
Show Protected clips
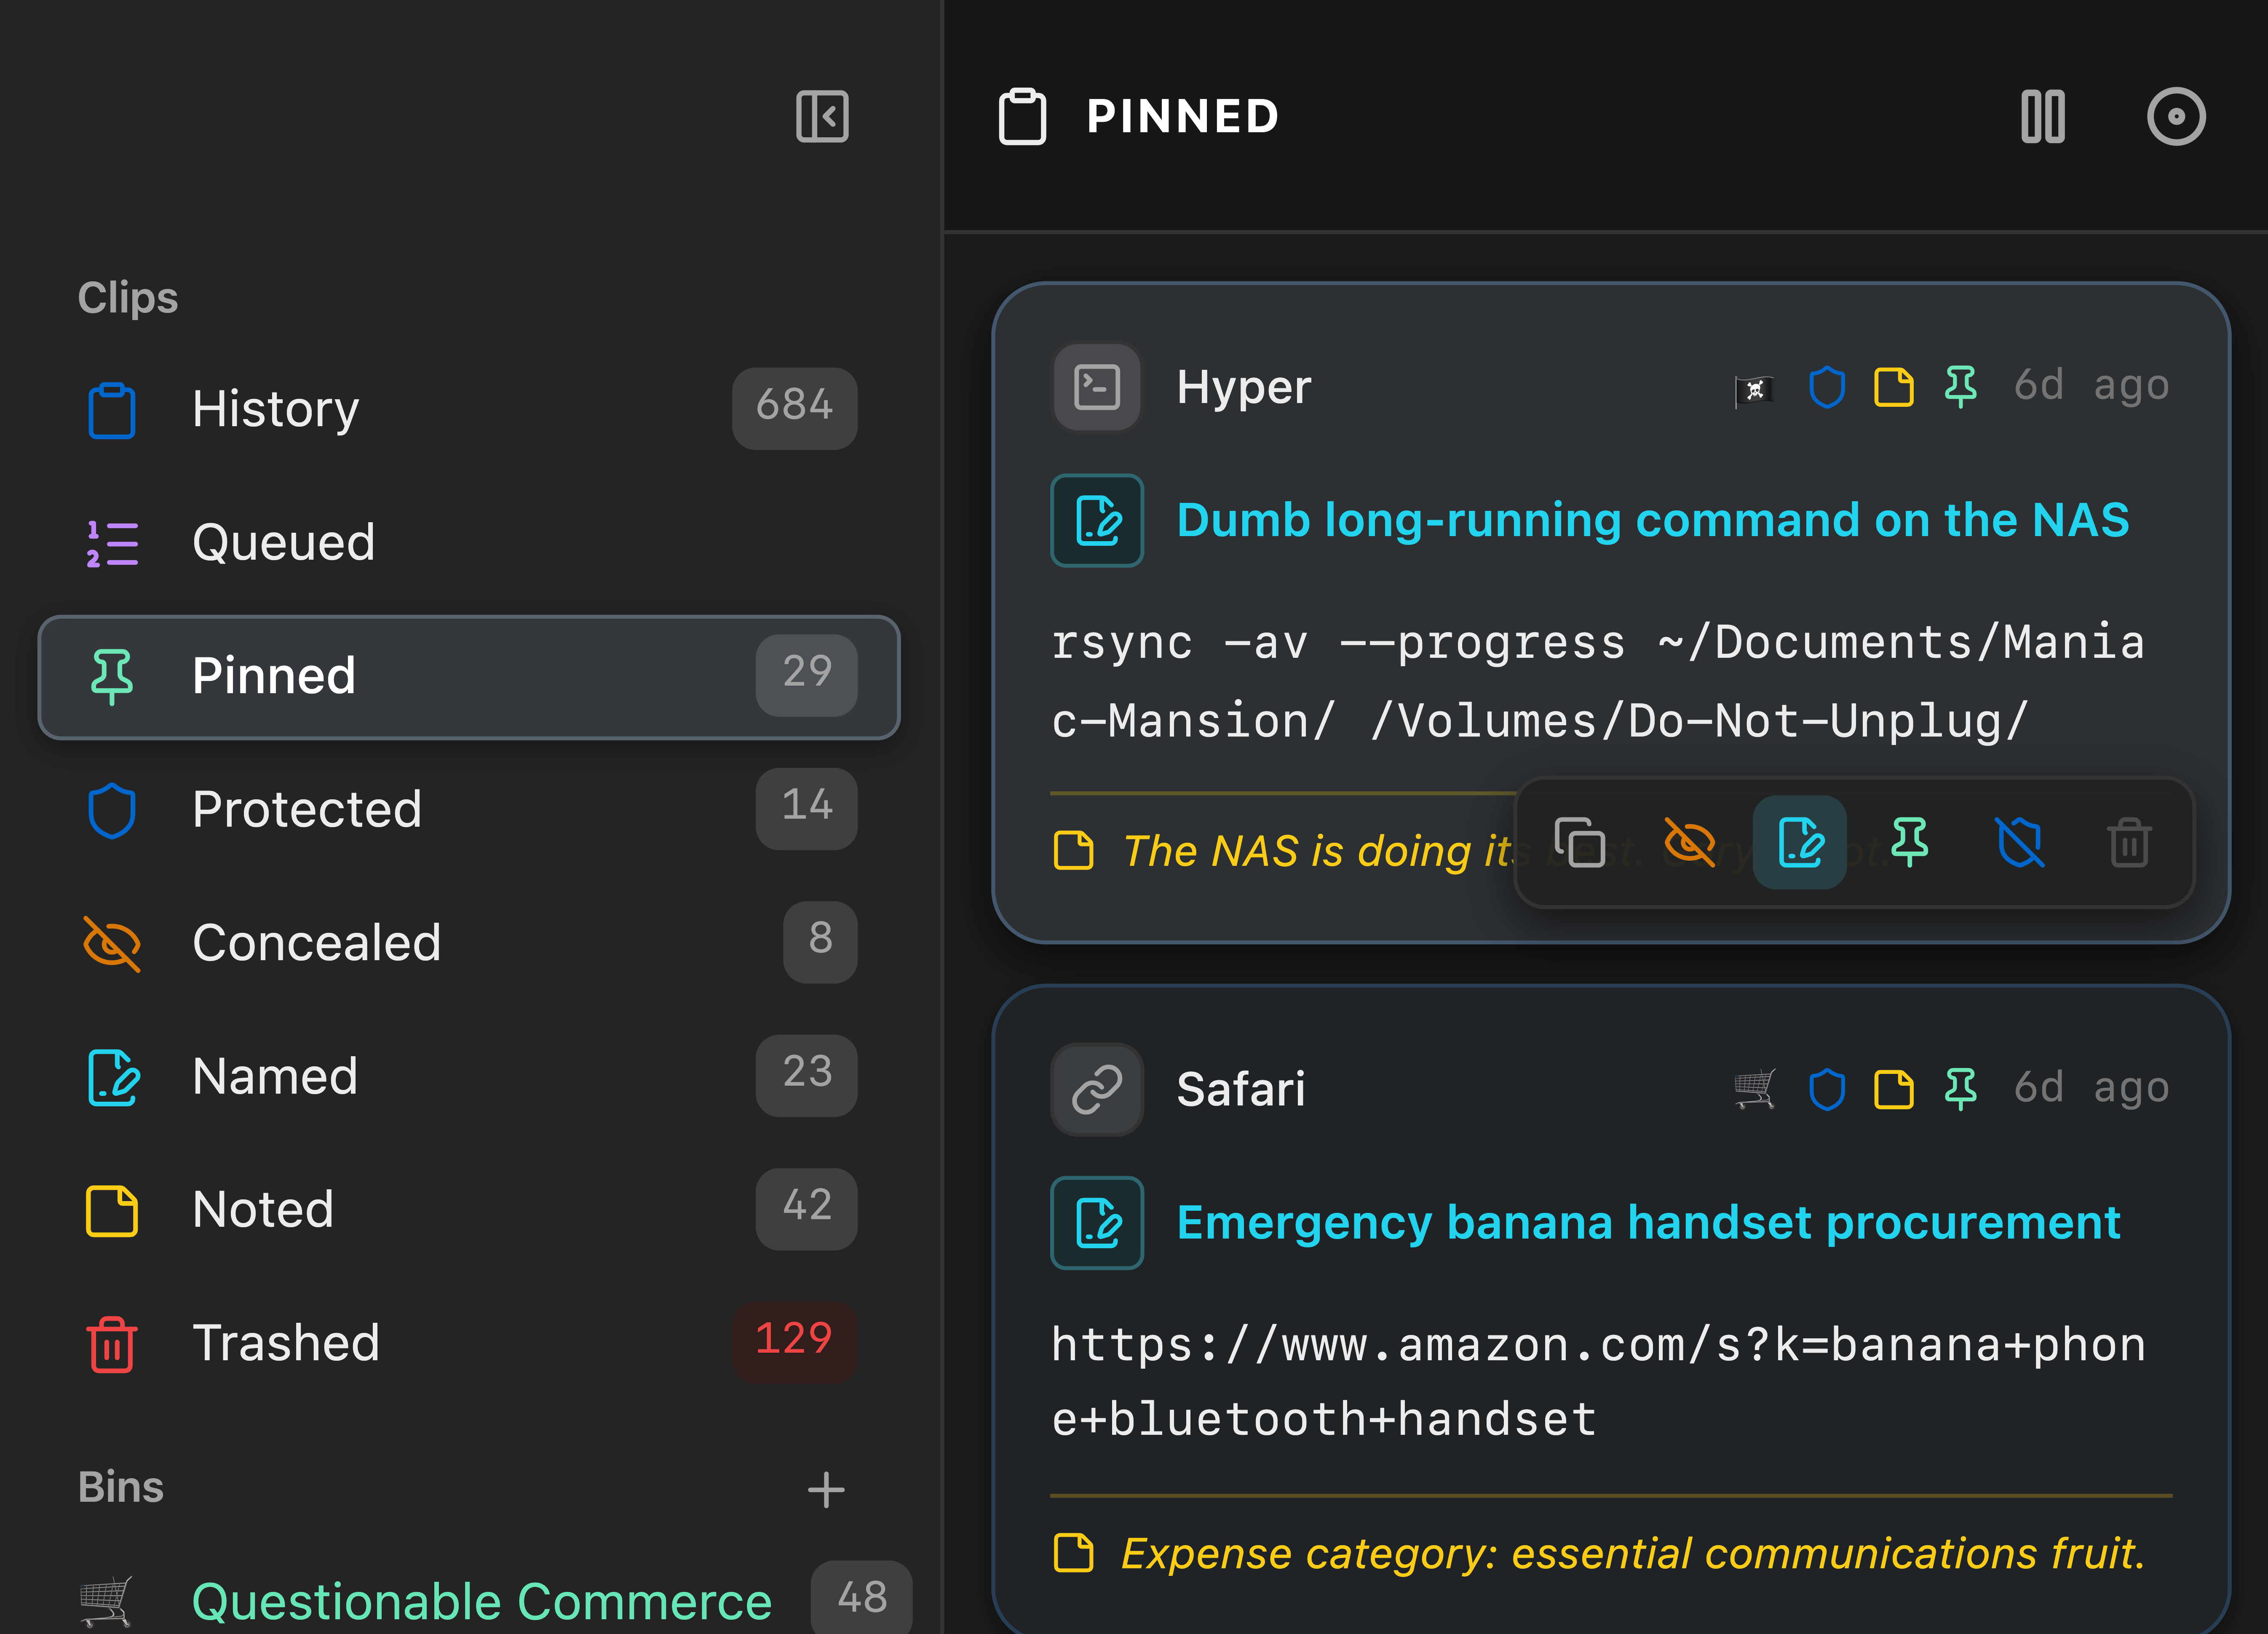coord(469,809)
